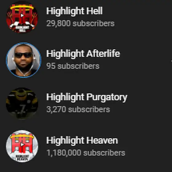Click the yellow halo on Heaven logo
This screenshot has height=172, width=172.
coord(22,136)
